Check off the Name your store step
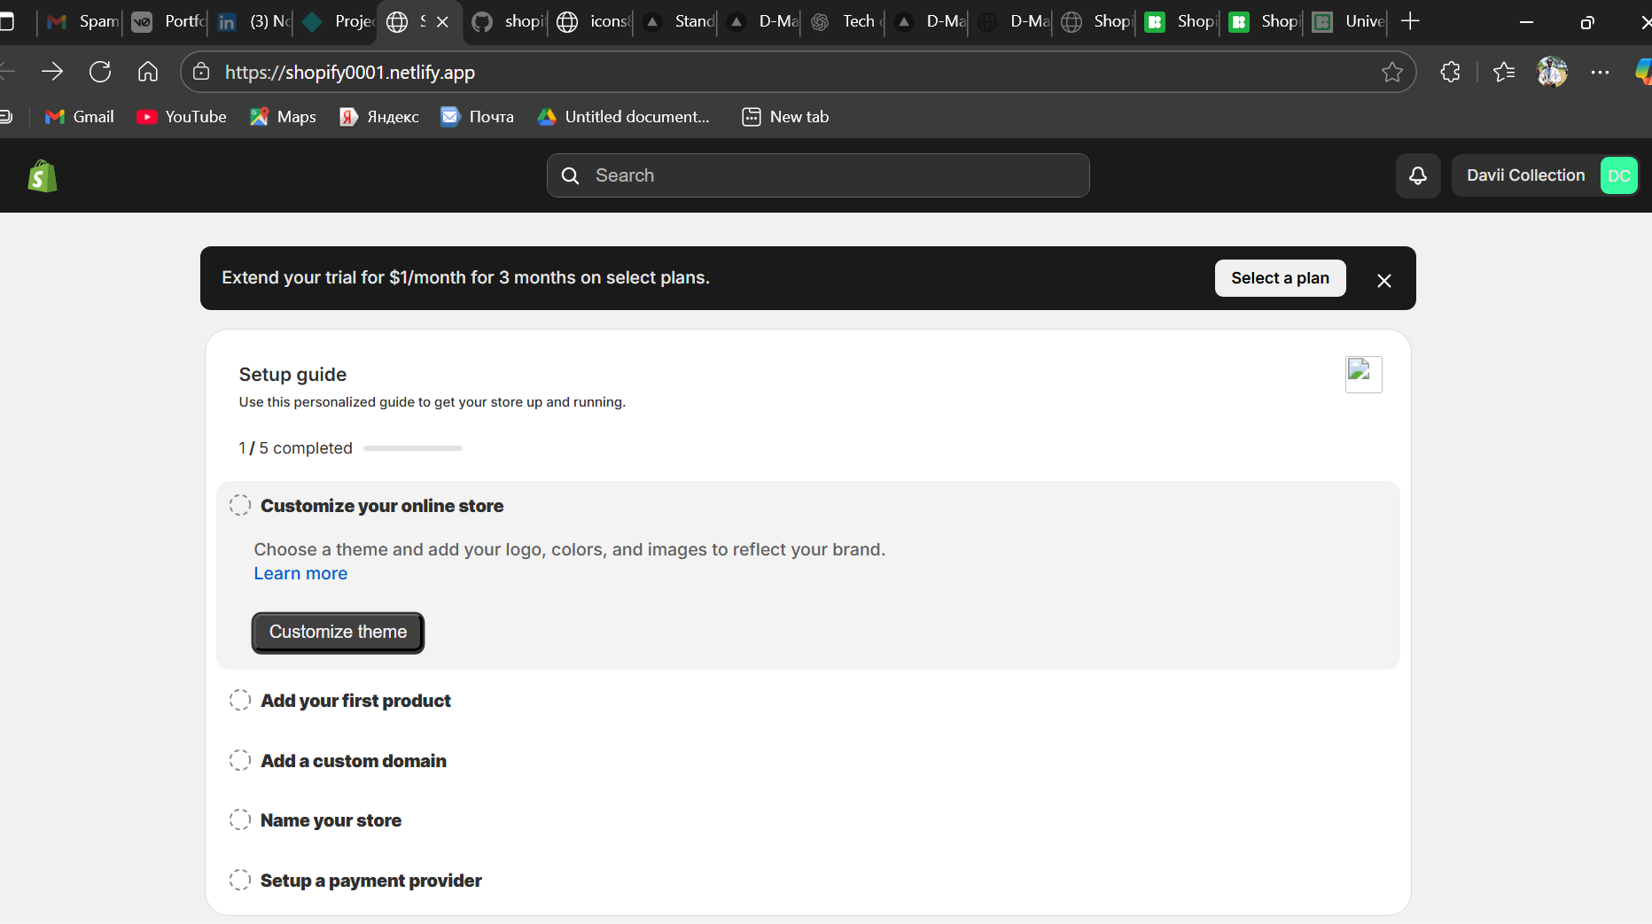The image size is (1652, 924). pyautogui.click(x=239, y=819)
